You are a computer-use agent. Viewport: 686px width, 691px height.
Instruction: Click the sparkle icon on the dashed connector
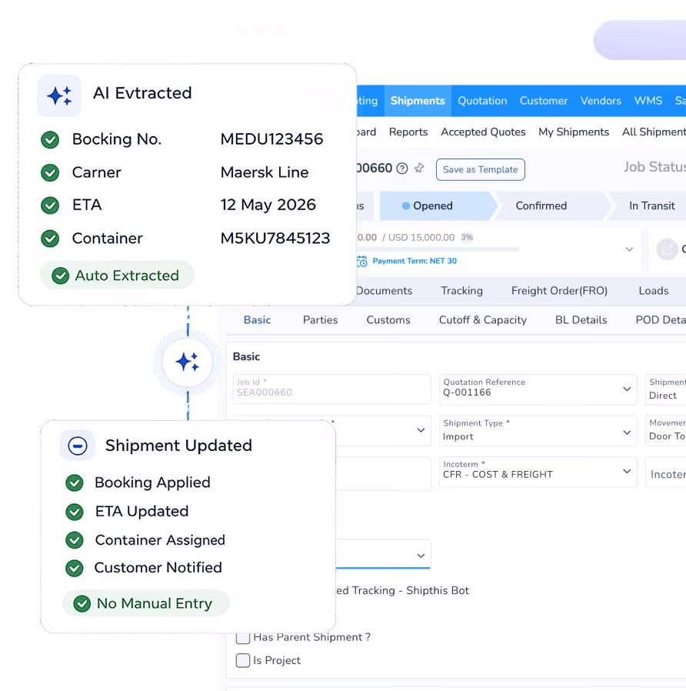188,362
